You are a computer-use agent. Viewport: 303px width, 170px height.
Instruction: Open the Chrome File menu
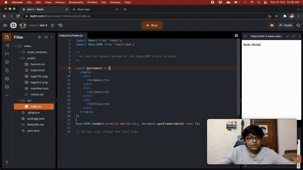[29, 2]
